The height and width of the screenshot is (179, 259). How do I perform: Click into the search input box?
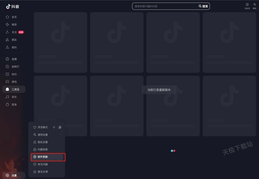pos(164,6)
